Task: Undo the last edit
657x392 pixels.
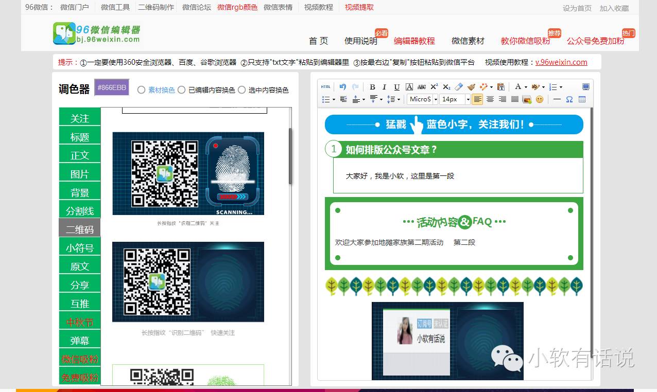Action: click(343, 87)
